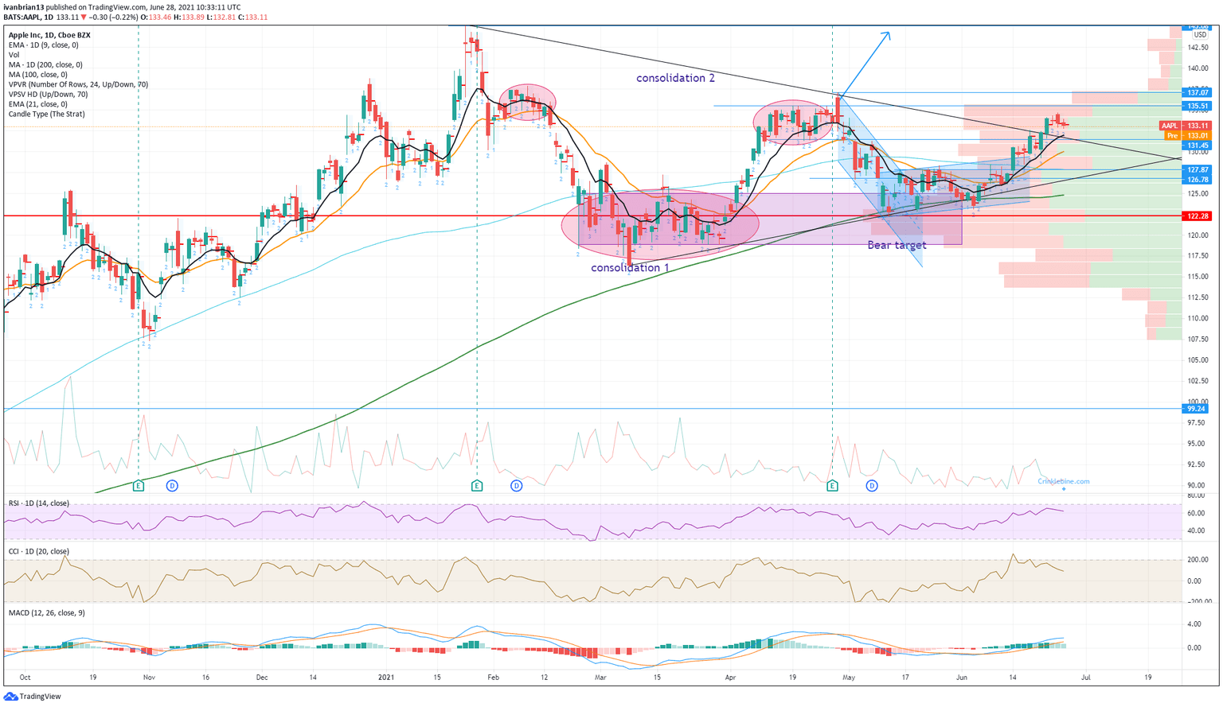Screen dimensions: 1223x707
Task: Click the CCI · 1D (20, close) pane label
Action: click(x=39, y=551)
